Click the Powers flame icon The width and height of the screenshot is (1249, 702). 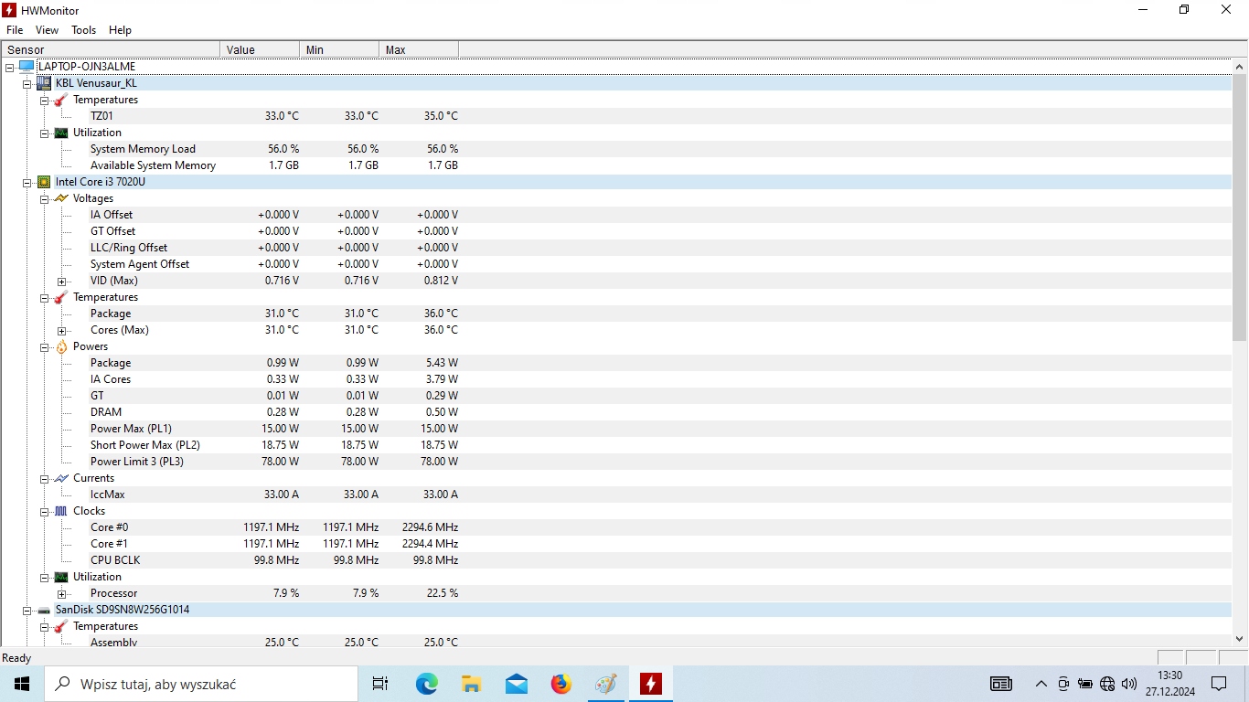coord(61,346)
